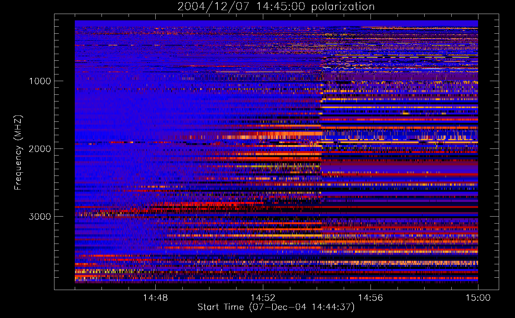
Task: Click the 1000 frequency tick label
Action: tap(40, 81)
